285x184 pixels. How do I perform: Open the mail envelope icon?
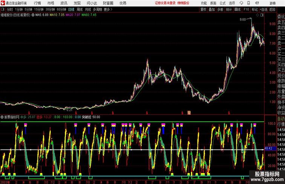click(x=257, y=3)
